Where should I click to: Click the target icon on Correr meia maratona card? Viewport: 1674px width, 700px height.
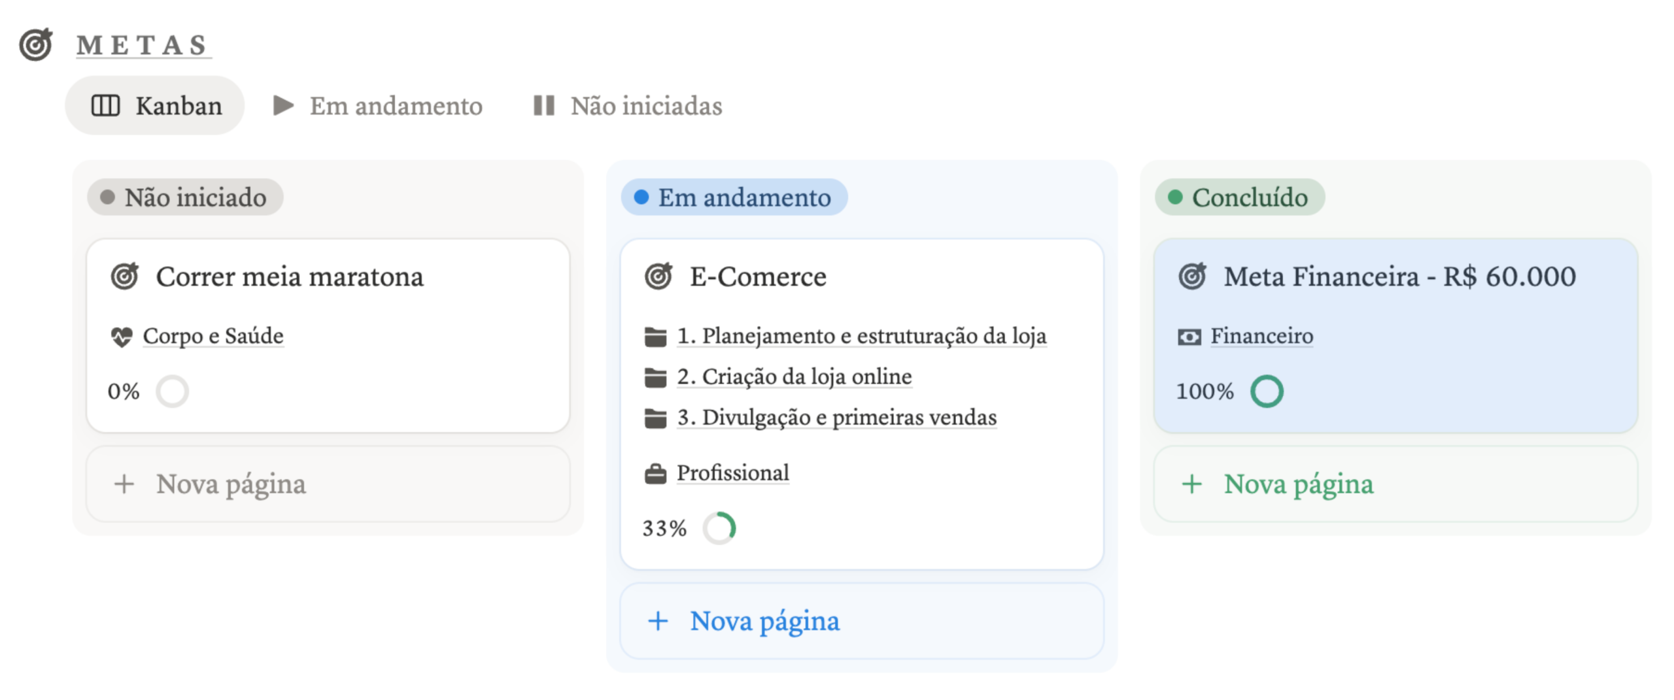[x=124, y=276]
